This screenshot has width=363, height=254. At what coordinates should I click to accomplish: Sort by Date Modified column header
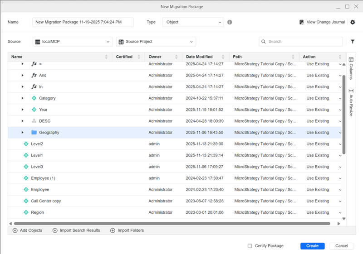[199, 57]
